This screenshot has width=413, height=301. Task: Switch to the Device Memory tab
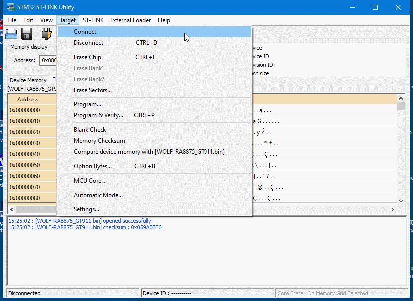point(28,80)
